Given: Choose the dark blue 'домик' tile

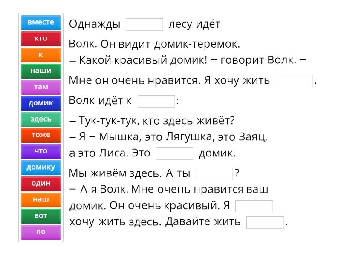Looking at the screenshot, I should tap(41, 103).
